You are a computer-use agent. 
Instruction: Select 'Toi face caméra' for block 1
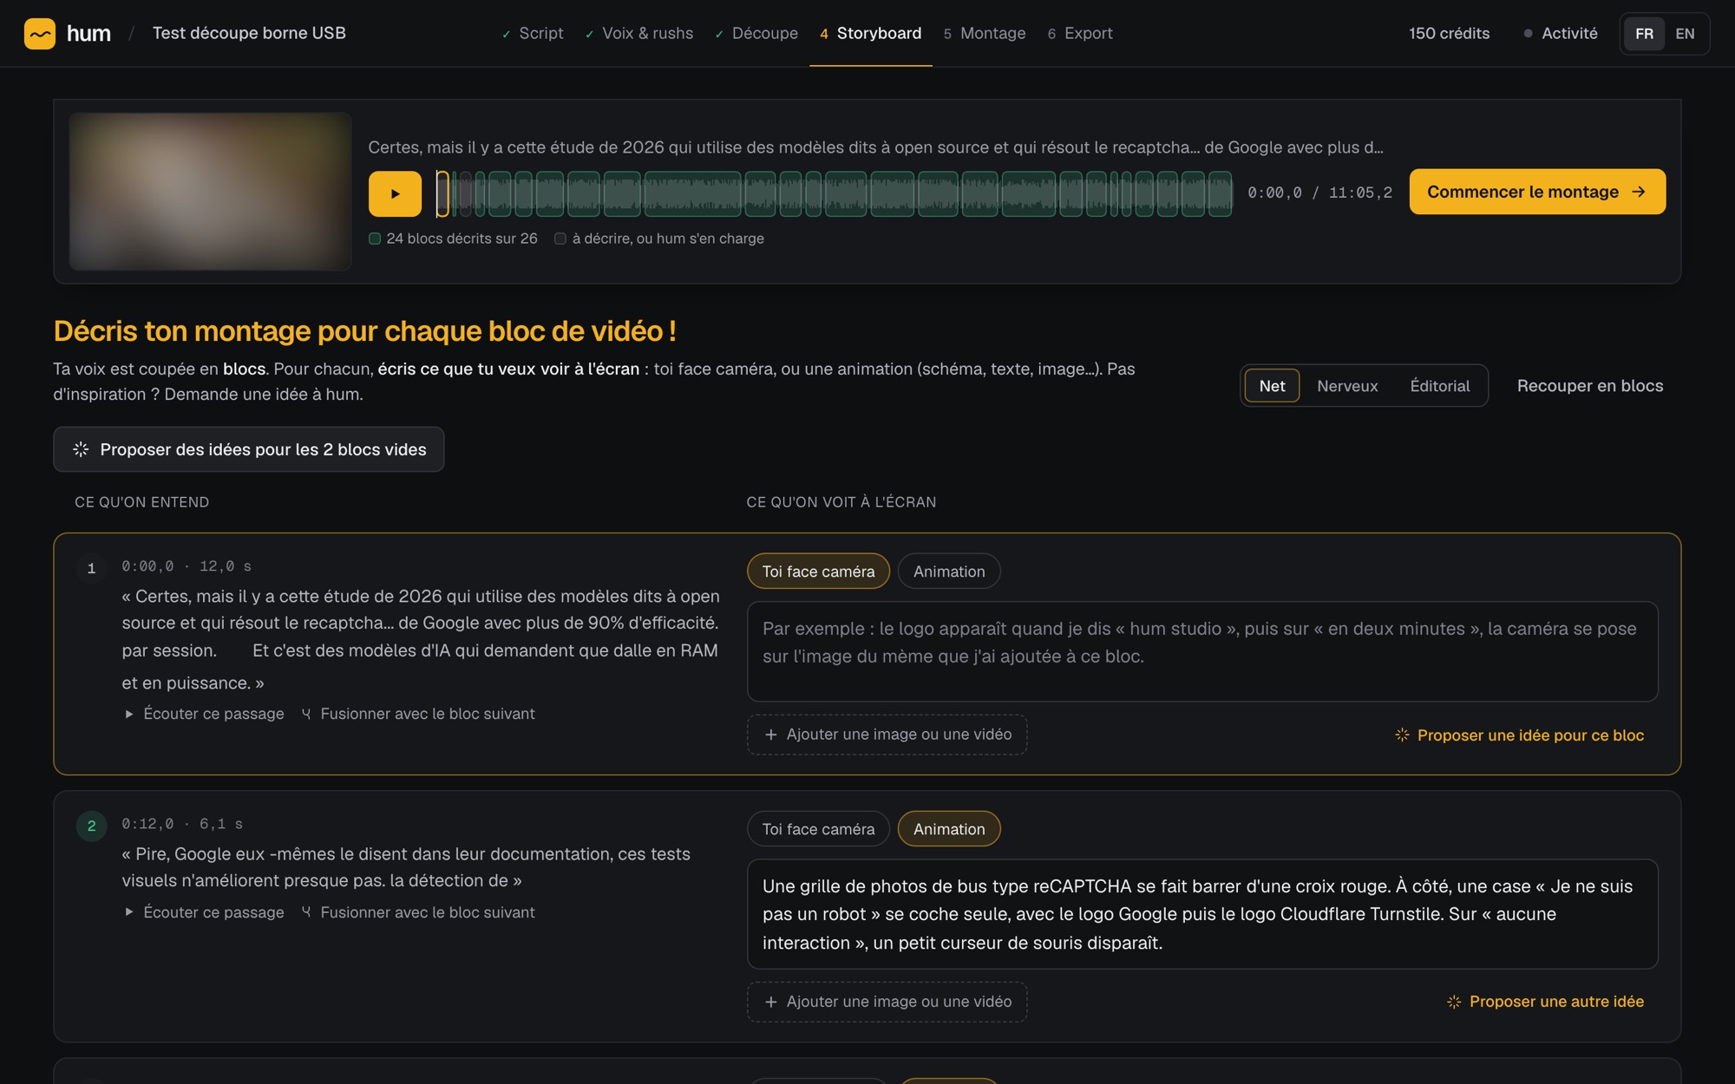tap(818, 571)
